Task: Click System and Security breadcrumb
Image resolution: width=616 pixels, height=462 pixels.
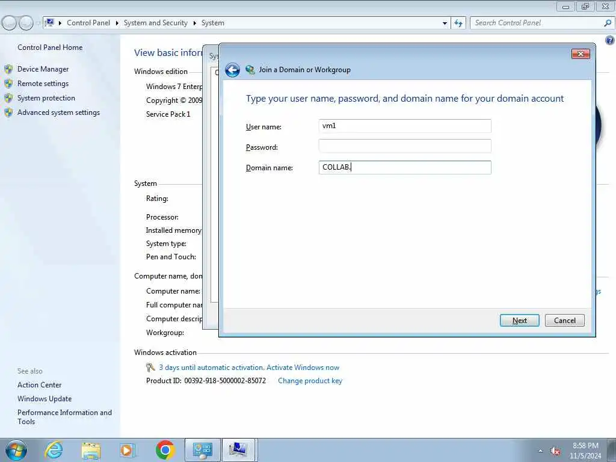Action: click(x=156, y=23)
